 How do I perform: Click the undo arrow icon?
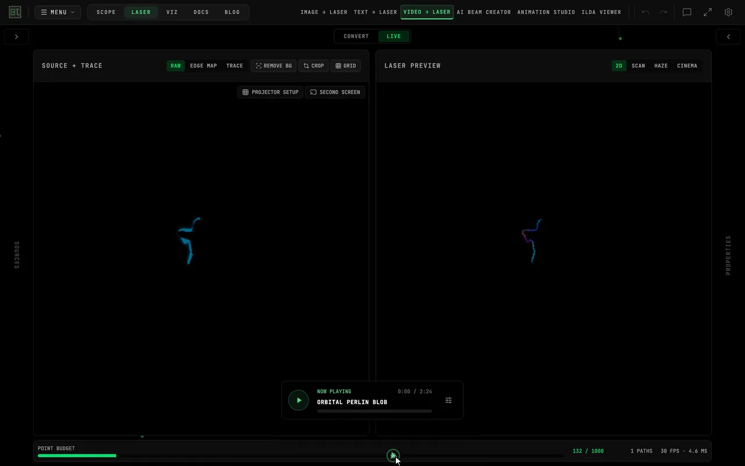tap(645, 12)
